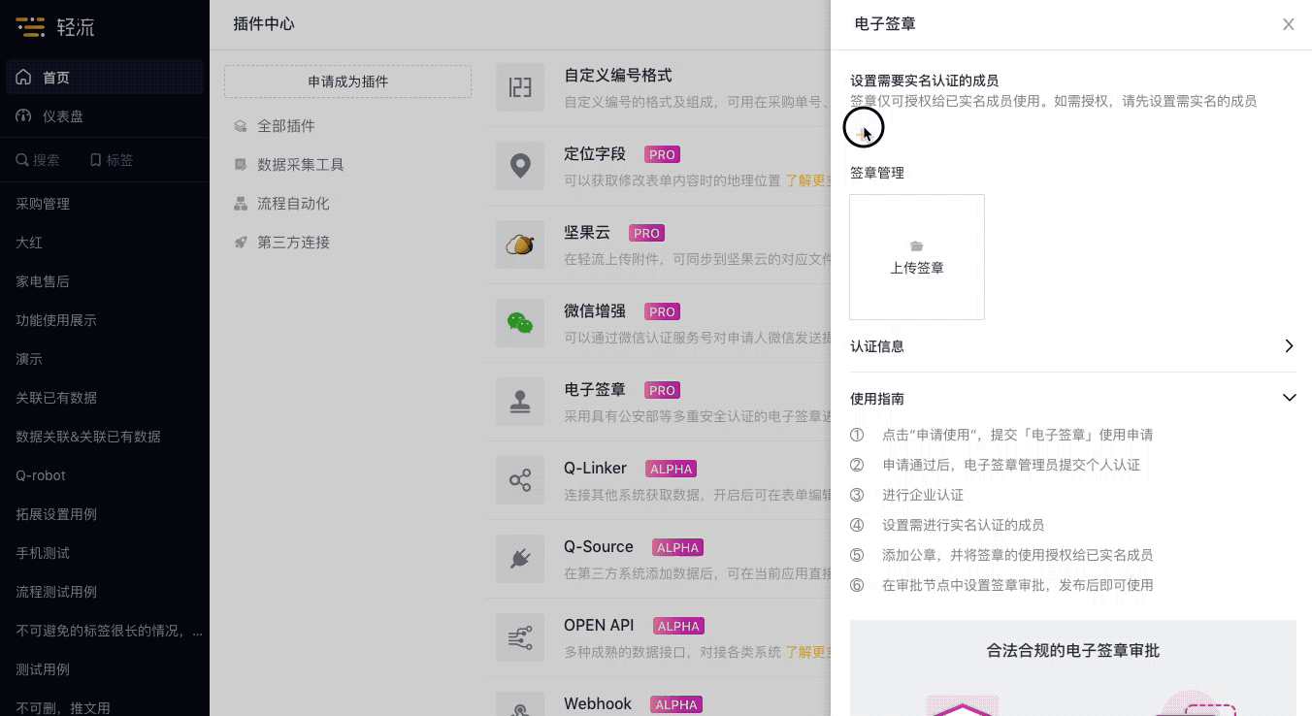Click the 流程自动化 hierarchy icon
Viewport: 1312px width, 716px height.
241,204
